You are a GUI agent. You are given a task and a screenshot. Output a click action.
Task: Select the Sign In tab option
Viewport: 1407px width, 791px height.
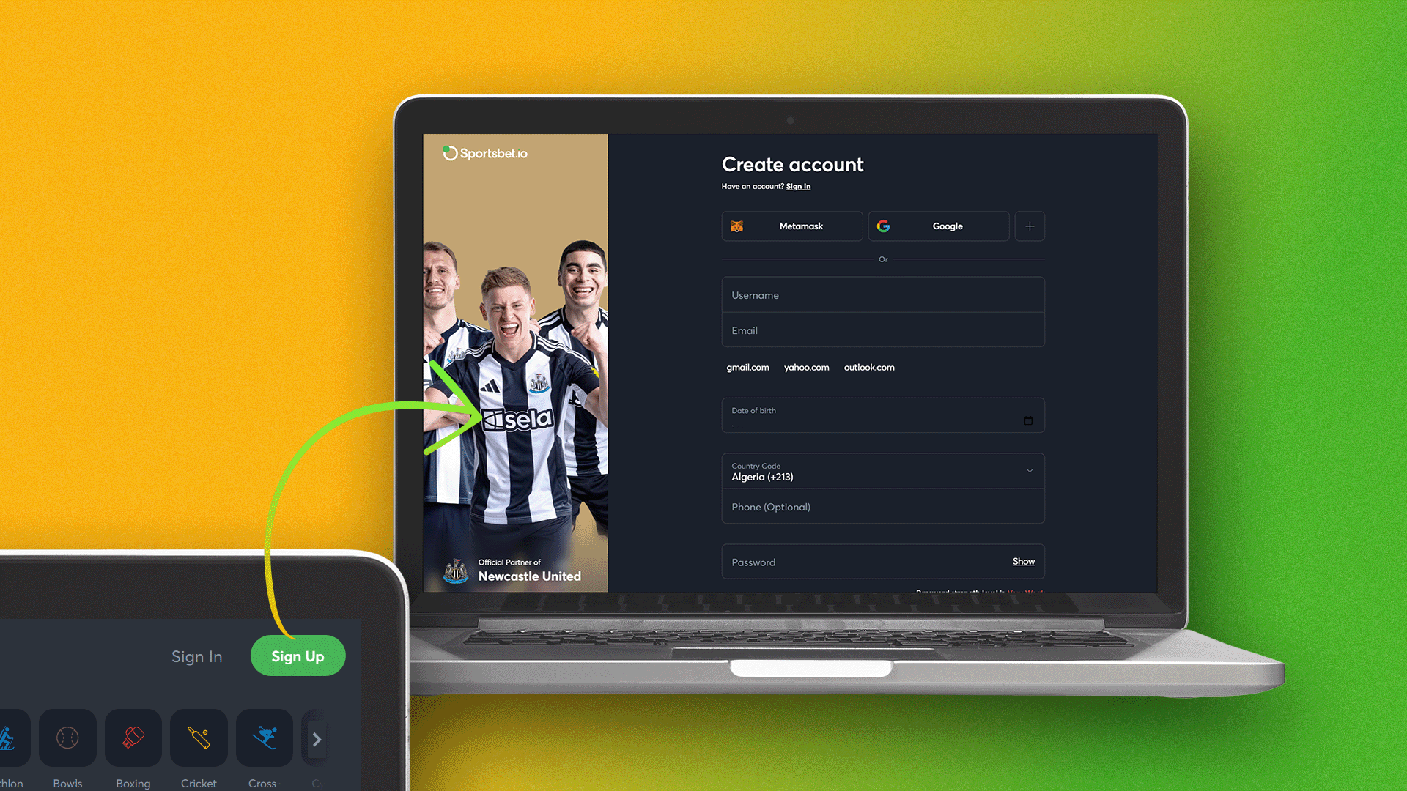coord(196,657)
